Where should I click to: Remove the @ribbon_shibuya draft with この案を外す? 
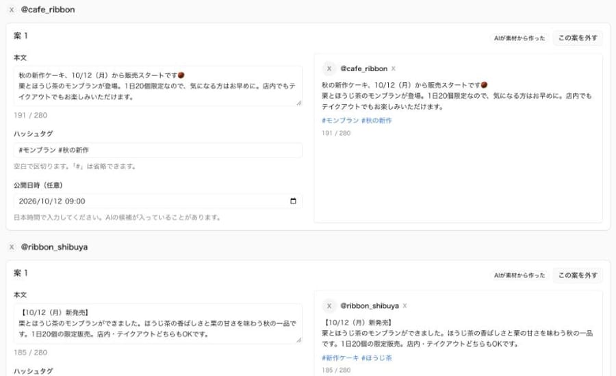(578, 275)
